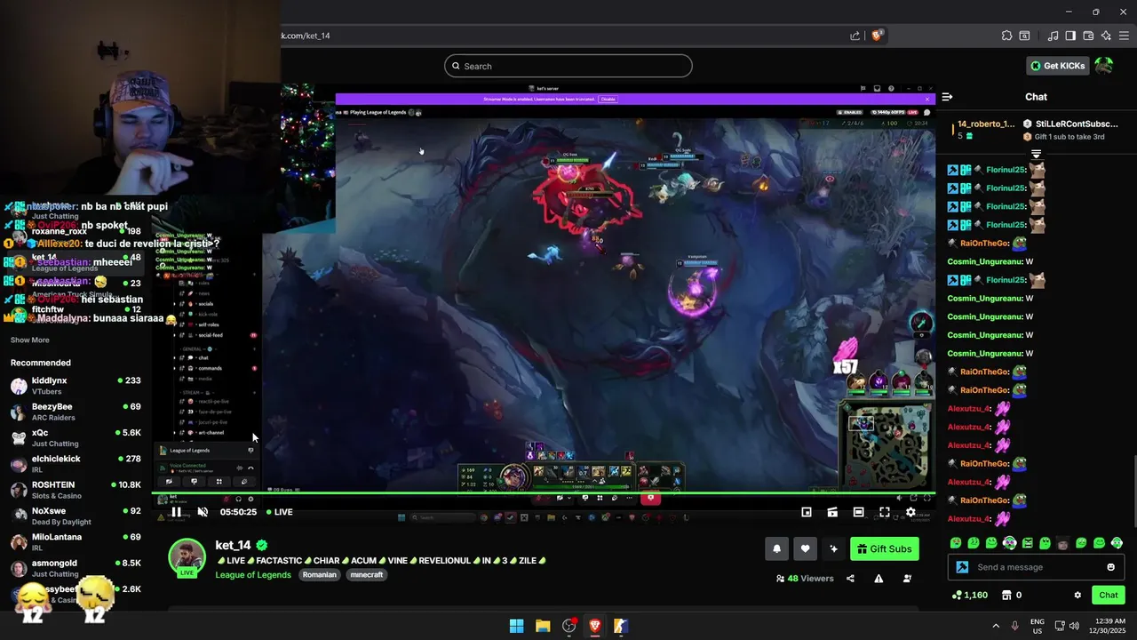This screenshot has height=640, width=1137.
Task: Open ket_14 channel avatar
Action: pyautogui.click(x=187, y=557)
